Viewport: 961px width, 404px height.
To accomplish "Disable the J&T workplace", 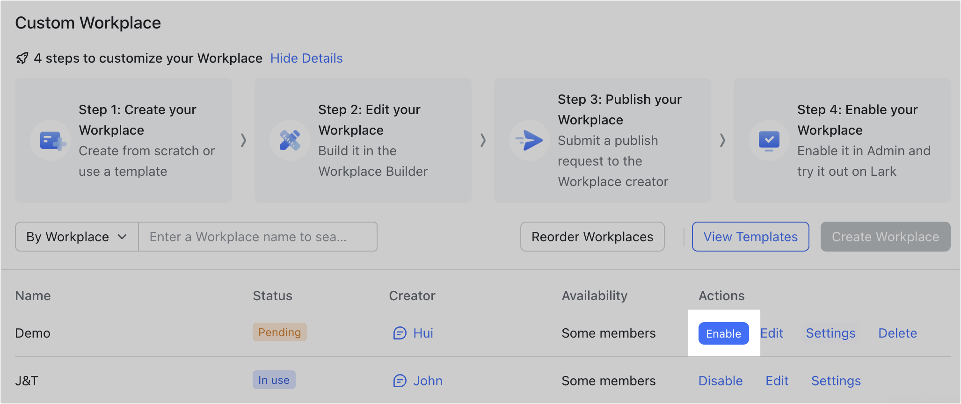I will [x=721, y=381].
